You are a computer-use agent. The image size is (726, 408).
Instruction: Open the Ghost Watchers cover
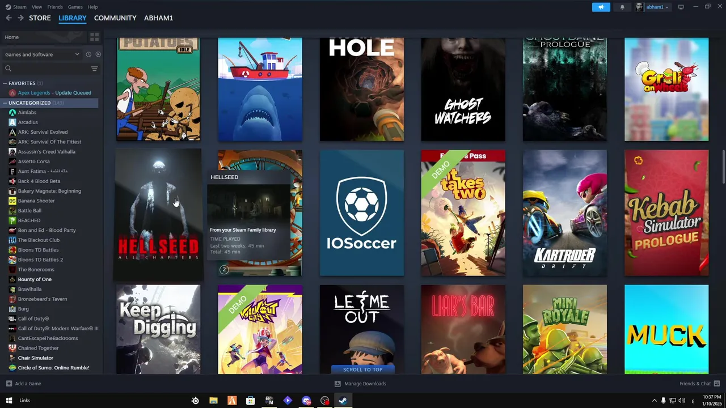463,90
